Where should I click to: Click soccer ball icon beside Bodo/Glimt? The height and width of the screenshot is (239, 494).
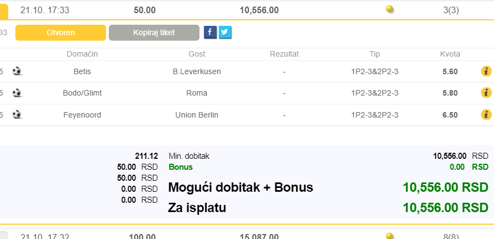(x=18, y=93)
